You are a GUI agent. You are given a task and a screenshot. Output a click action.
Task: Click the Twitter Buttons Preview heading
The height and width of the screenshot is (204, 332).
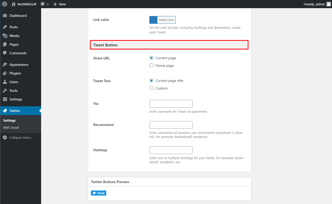click(x=110, y=182)
